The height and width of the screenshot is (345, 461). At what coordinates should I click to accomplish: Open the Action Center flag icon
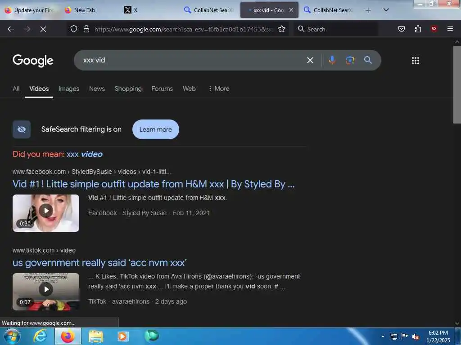405,336
